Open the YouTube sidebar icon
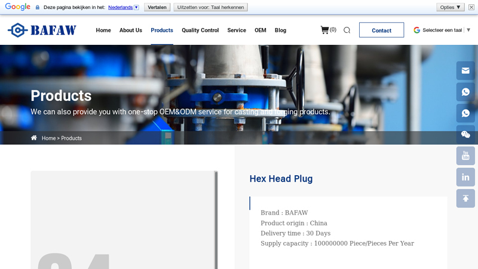 tap(465, 156)
